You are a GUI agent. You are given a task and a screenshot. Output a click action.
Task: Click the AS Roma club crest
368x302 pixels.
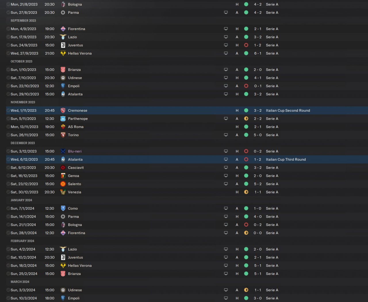click(63, 127)
